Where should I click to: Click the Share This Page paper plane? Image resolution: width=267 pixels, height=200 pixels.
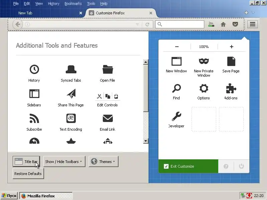tap(71, 94)
